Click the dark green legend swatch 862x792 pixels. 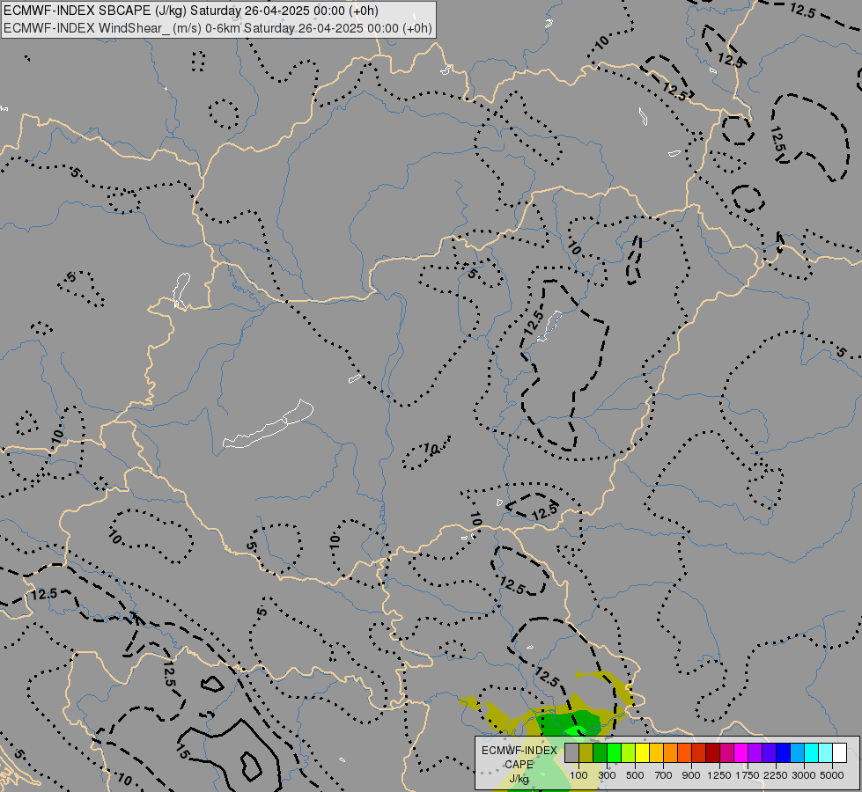pyautogui.click(x=600, y=753)
